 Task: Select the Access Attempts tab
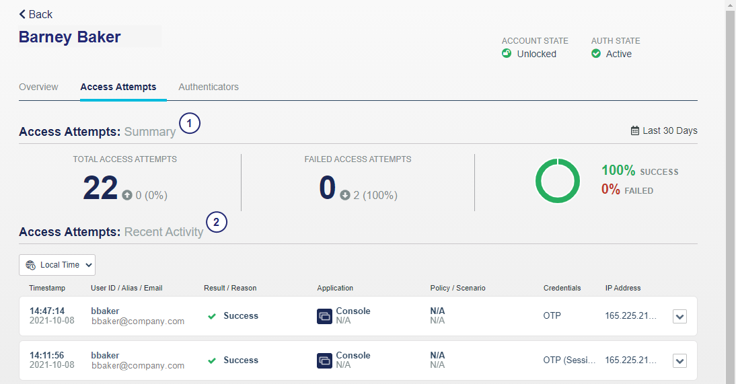click(118, 87)
